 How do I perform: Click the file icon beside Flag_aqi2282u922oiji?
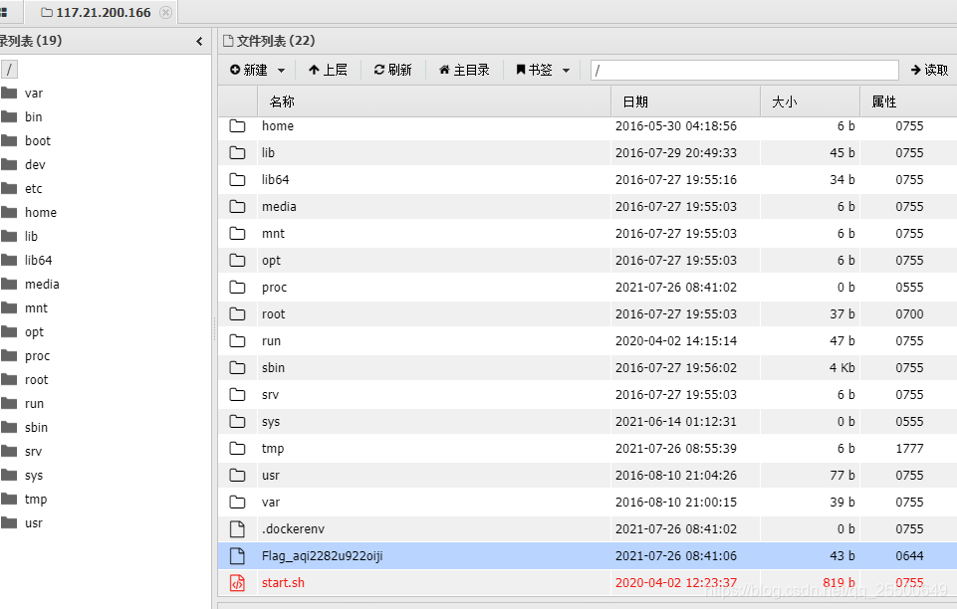(x=237, y=555)
